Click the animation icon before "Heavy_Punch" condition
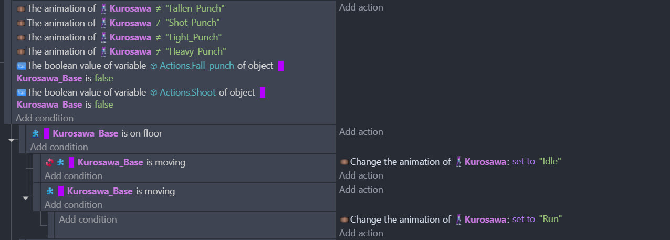The height and width of the screenshot is (240, 670). click(x=21, y=51)
